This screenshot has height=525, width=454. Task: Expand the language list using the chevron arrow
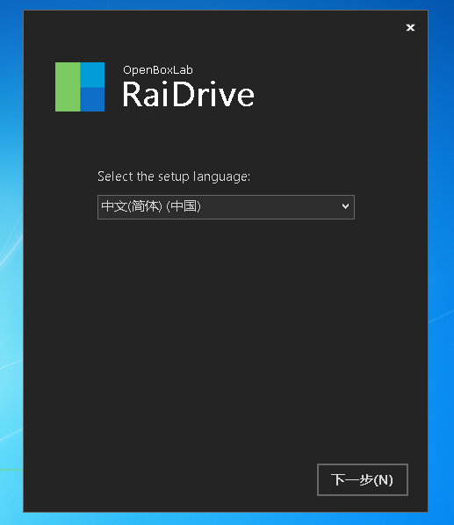coord(345,206)
